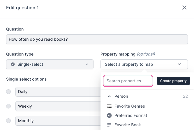Focus the Search properties field
The height and width of the screenshot is (130, 194).
click(x=128, y=81)
